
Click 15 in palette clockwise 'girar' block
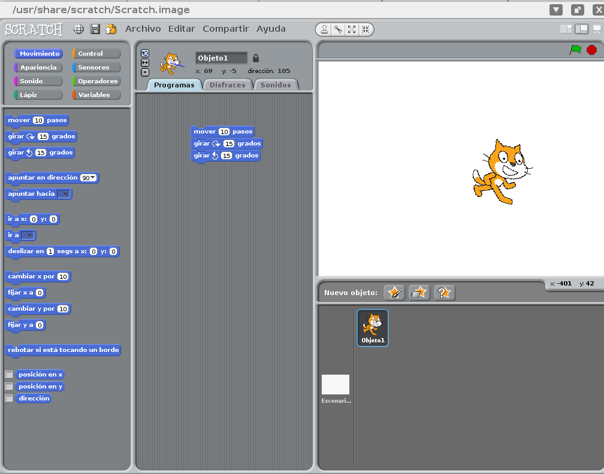(x=43, y=136)
